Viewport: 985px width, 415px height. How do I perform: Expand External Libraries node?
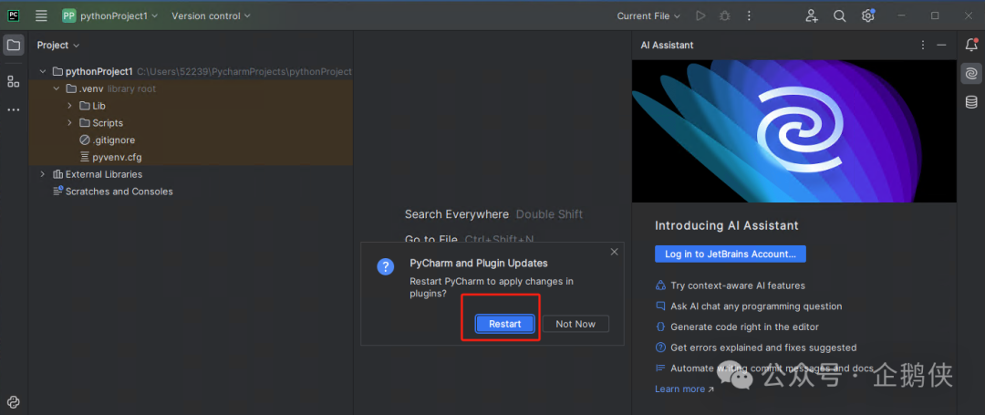(x=43, y=174)
